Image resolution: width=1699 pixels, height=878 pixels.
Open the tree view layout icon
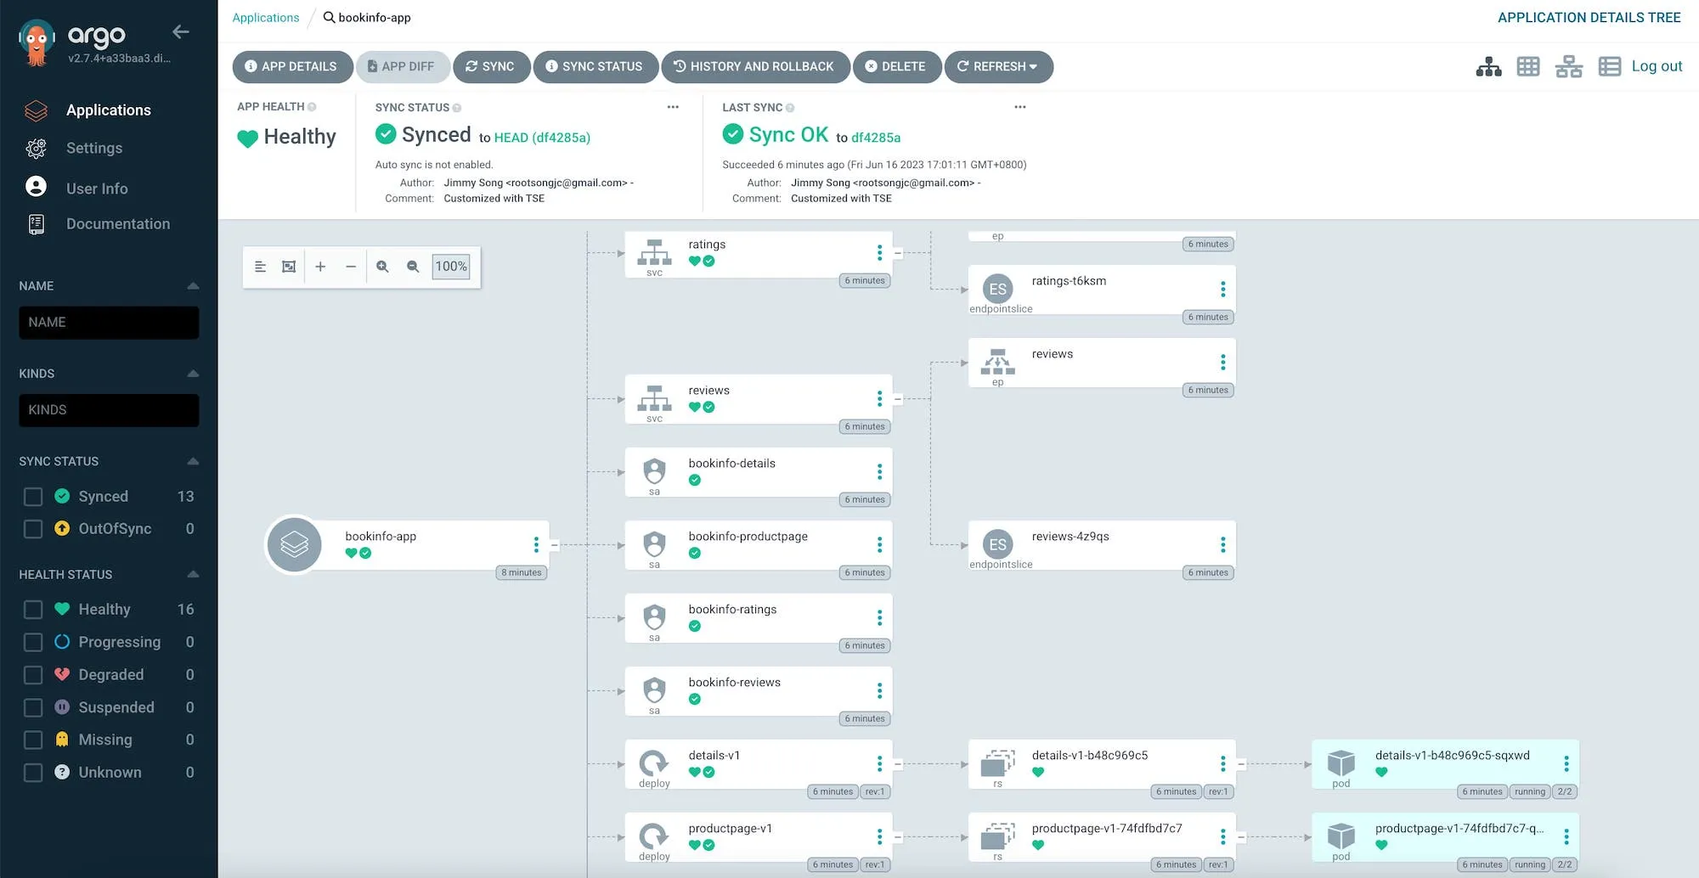click(x=1488, y=66)
